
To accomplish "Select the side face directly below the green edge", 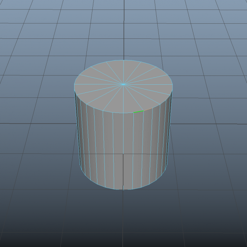I will [138, 148].
